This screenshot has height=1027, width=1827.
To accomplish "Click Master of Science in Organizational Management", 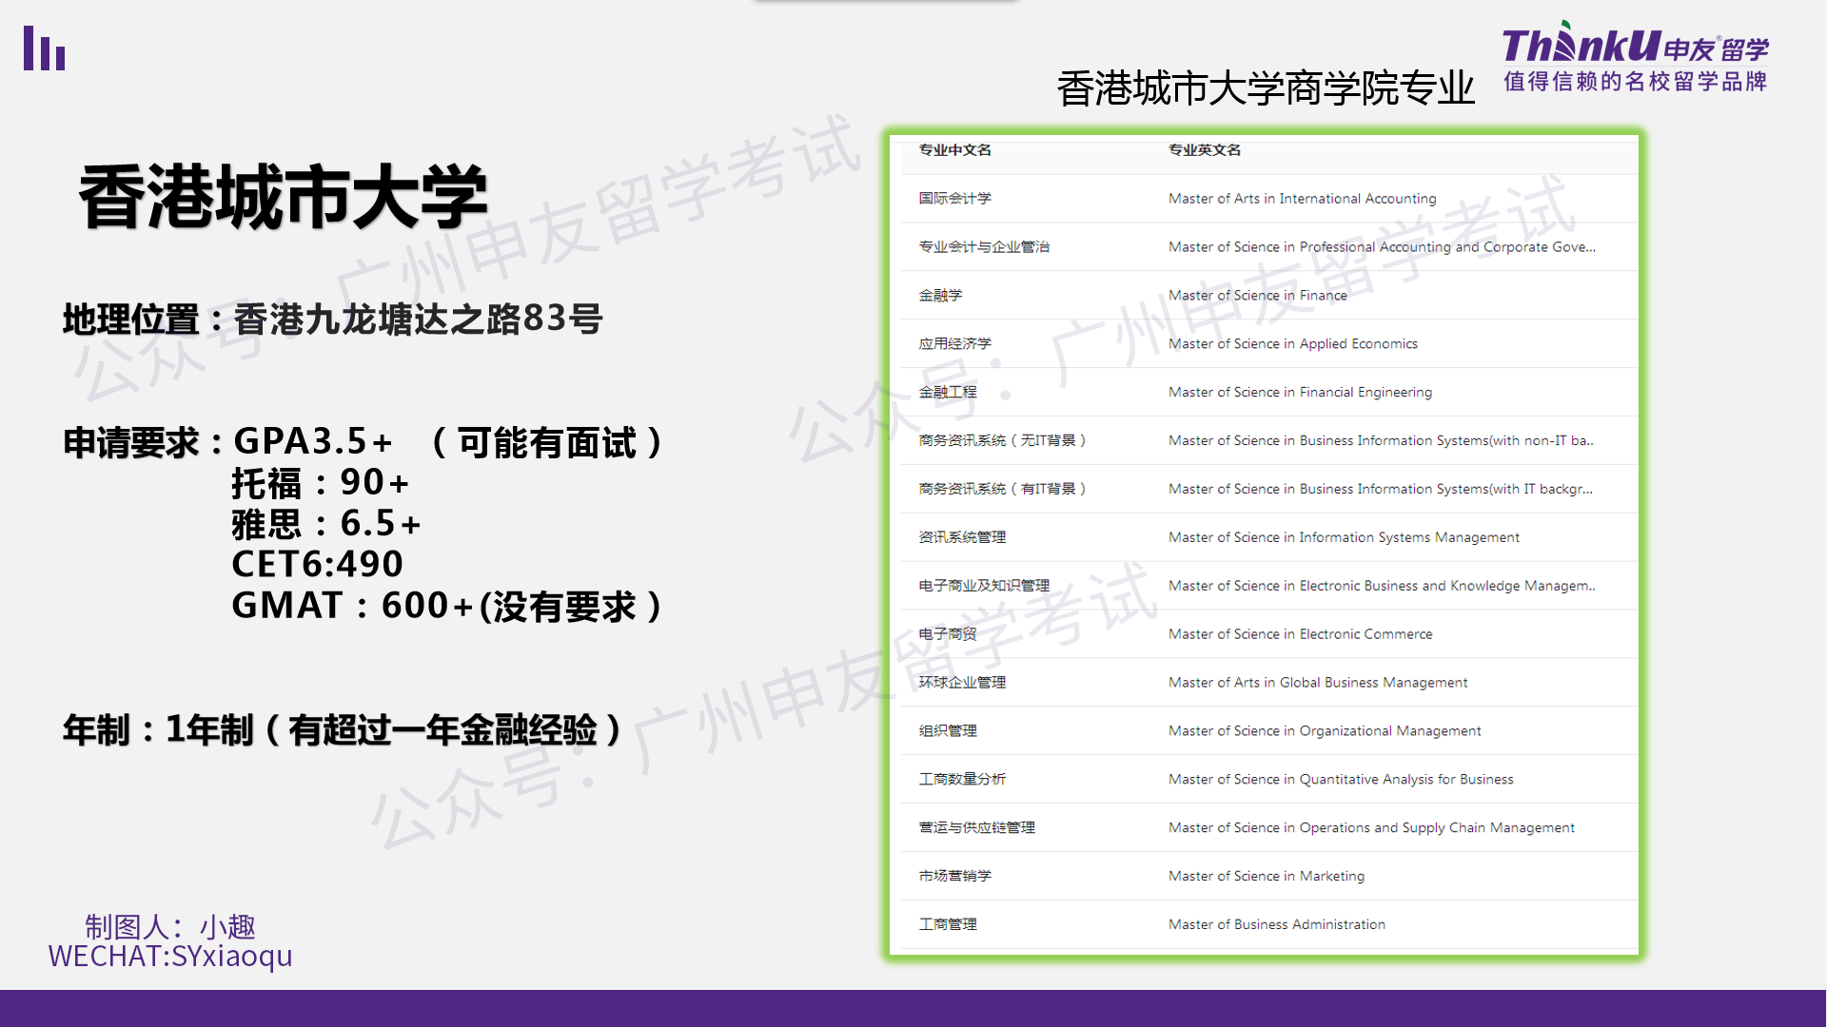I will [1325, 731].
